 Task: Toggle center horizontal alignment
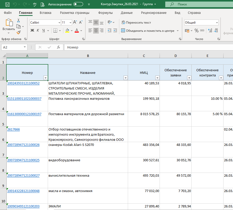[96, 31]
